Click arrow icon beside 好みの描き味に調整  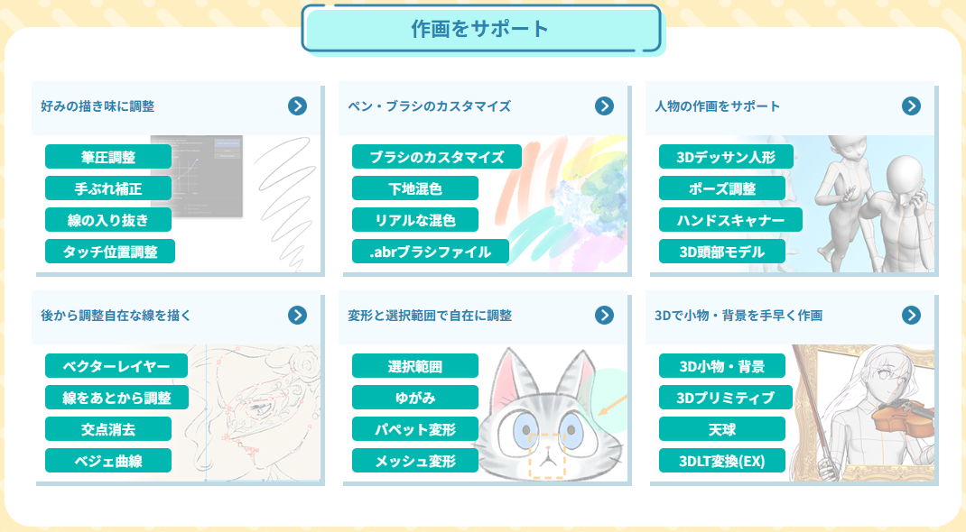pyautogui.click(x=298, y=105)
